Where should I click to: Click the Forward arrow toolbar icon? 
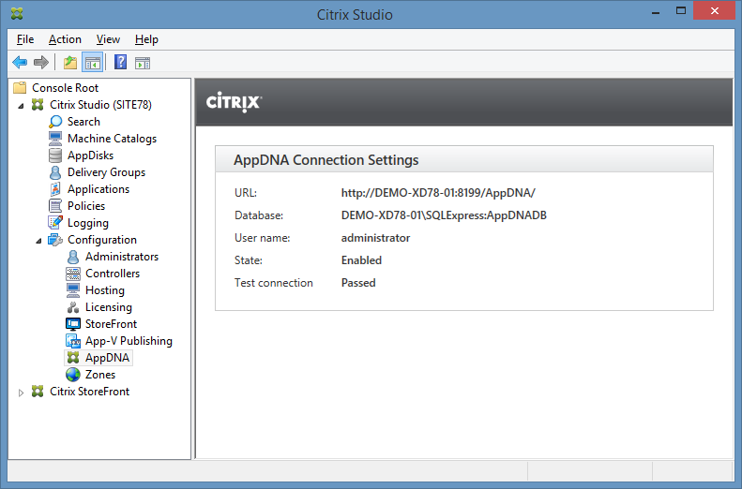41,63
